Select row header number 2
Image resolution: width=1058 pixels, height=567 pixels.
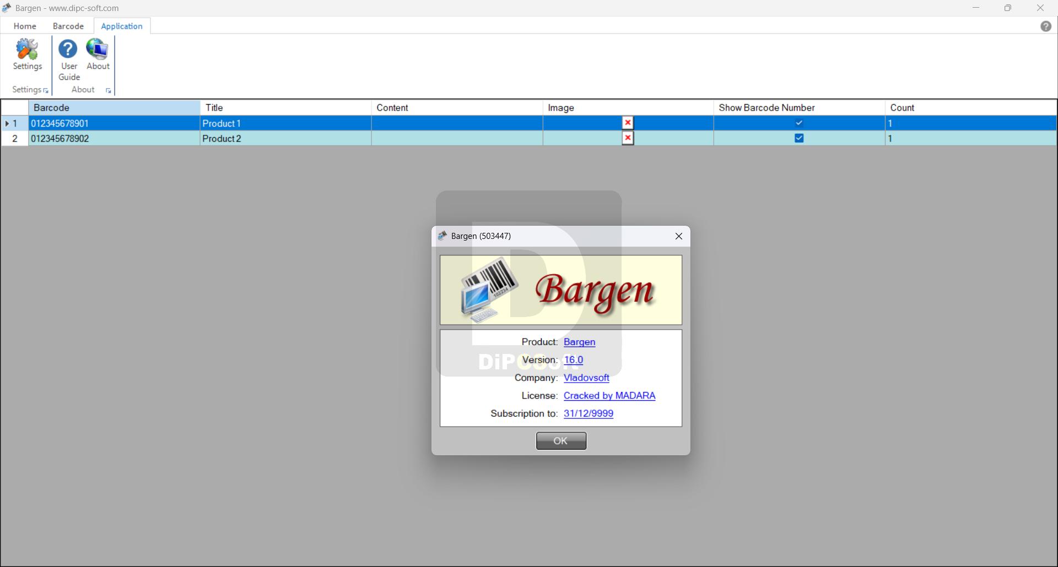(15, 139)
